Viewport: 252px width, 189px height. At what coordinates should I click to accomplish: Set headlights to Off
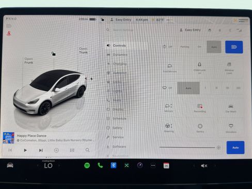click(x=167, y=46)
